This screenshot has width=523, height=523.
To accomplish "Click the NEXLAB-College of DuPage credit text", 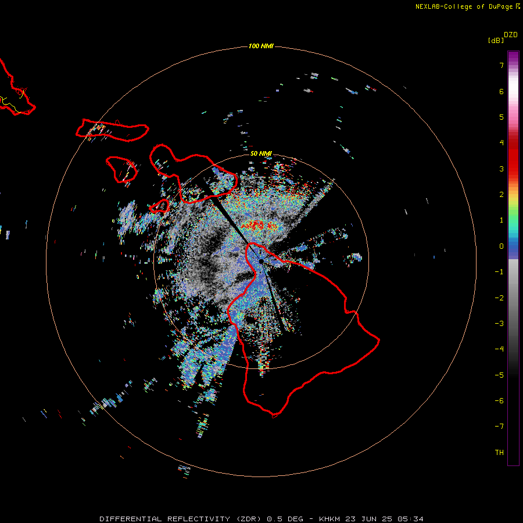I will 464,6.
